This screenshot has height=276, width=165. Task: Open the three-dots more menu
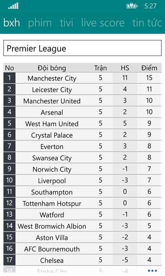(152, 271)
